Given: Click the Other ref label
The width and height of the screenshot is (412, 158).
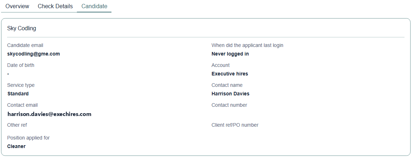Looking at the screenshot, I should click(x=17, y=125).
